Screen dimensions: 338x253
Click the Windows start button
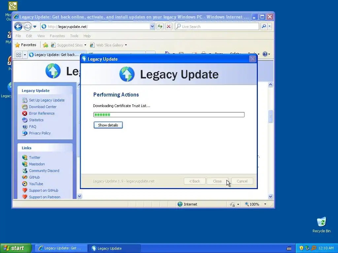coord(16,248)
